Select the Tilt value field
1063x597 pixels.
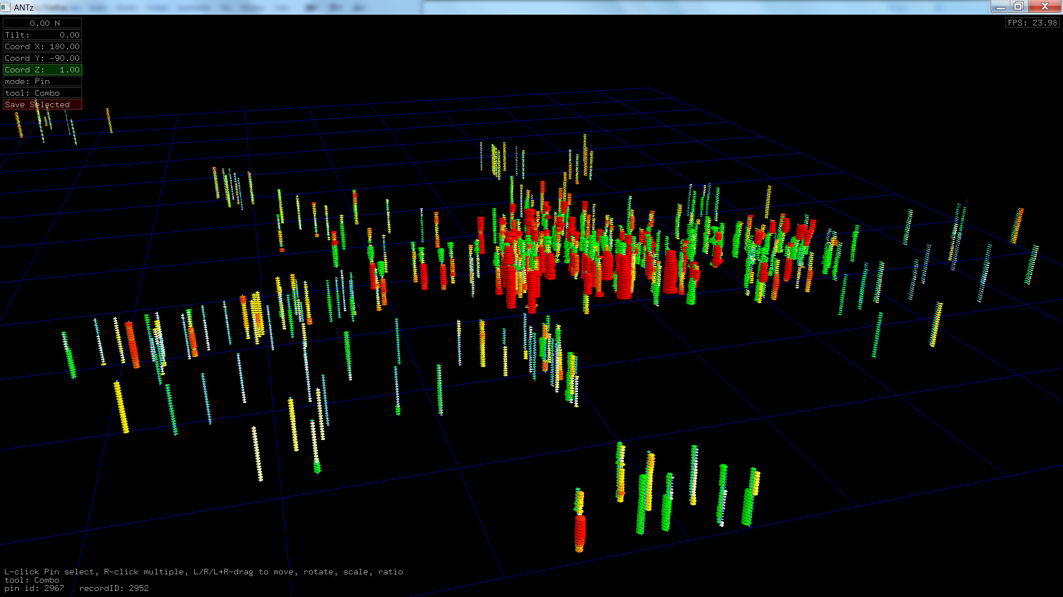click(42, 35)
